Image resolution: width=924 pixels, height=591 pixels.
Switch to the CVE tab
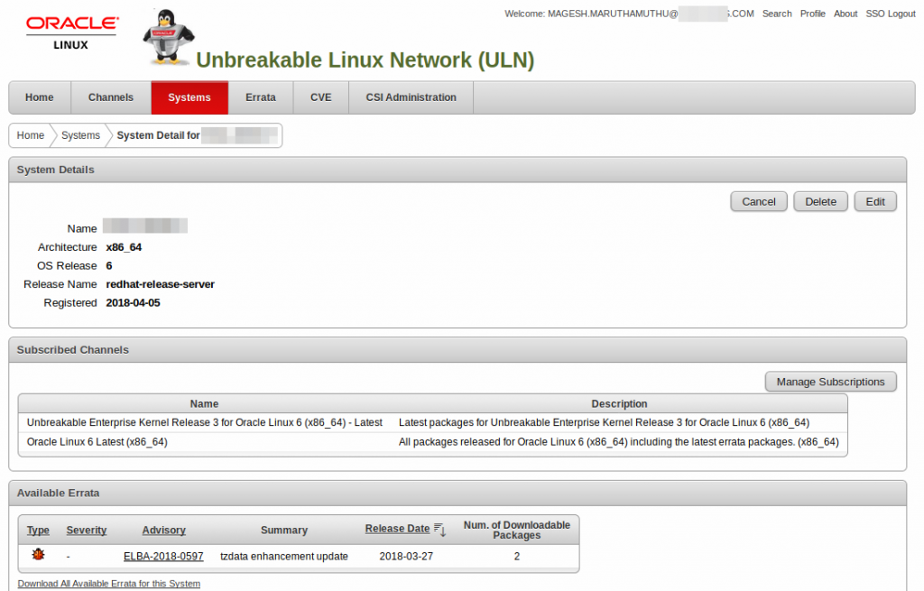pyautogui.click(x=320, y=97)
